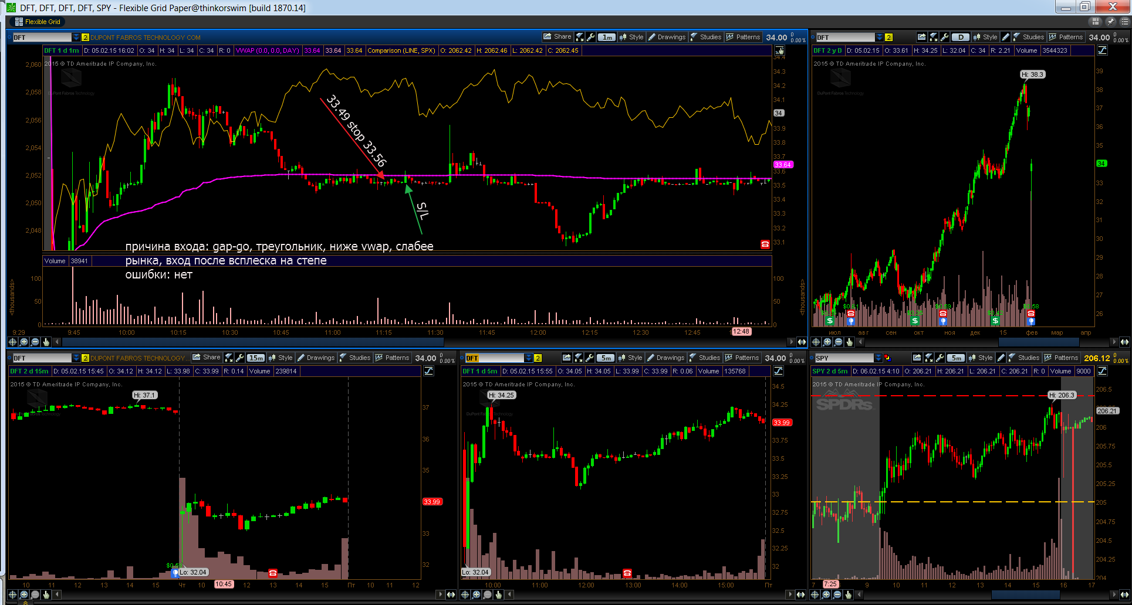Click zoom out magnifier under top-left chart

click(x=35, y=342)
